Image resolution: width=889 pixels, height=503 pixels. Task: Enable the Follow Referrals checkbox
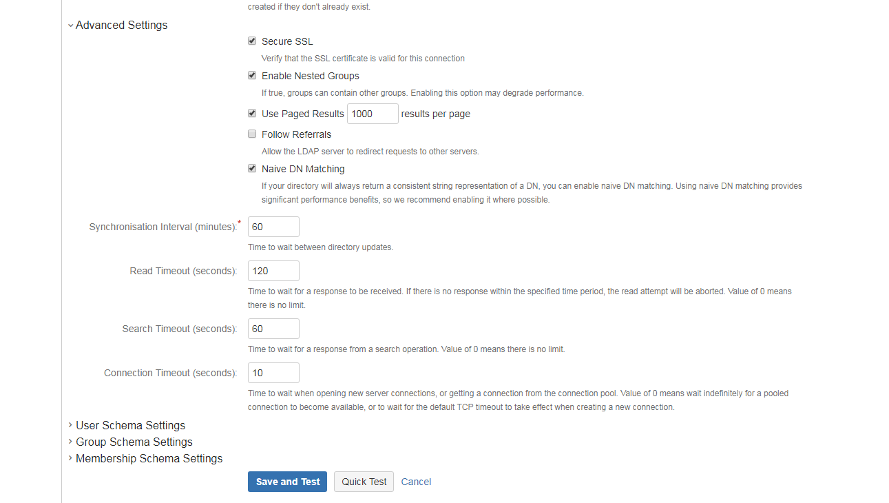pos(252,134)
